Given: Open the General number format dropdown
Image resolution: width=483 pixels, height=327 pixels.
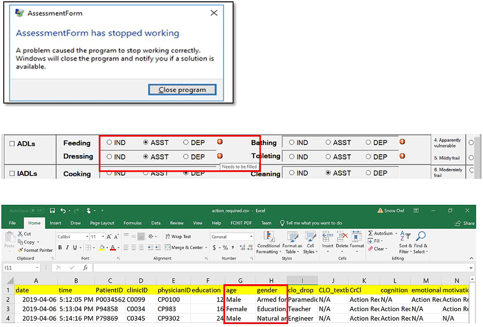Looking at the screenshot, I should coord(251,236).
